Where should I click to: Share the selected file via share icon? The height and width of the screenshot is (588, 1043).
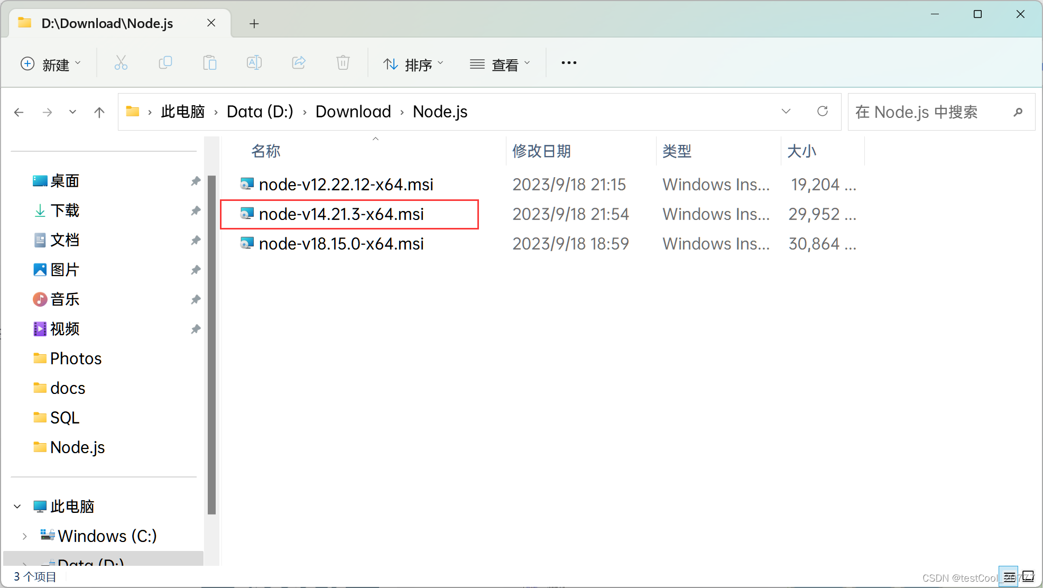(x=299, y=63)
